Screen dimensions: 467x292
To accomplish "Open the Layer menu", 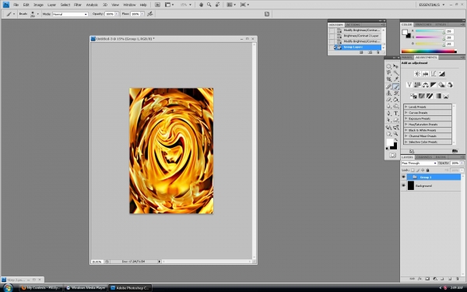I will coord(52,5).
